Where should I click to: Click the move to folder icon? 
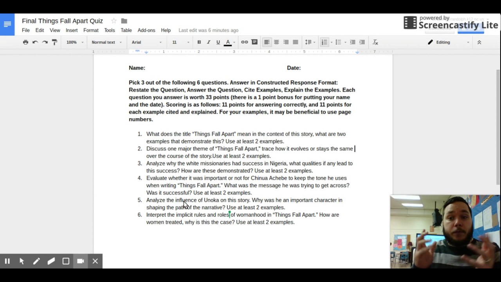point(124,21)
